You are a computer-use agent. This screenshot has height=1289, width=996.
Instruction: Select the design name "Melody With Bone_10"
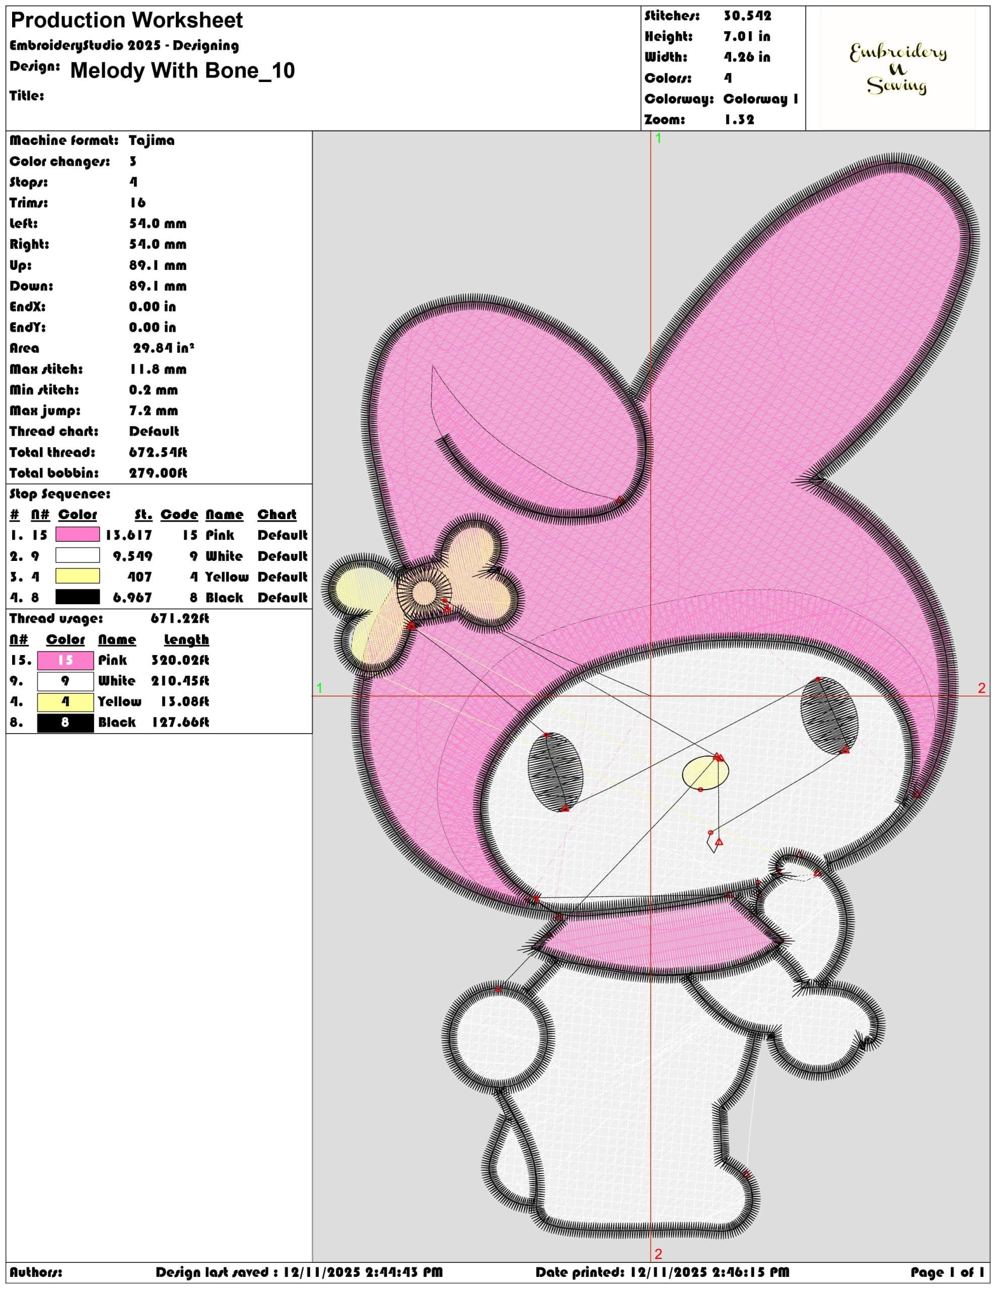(x=182, y=71)
